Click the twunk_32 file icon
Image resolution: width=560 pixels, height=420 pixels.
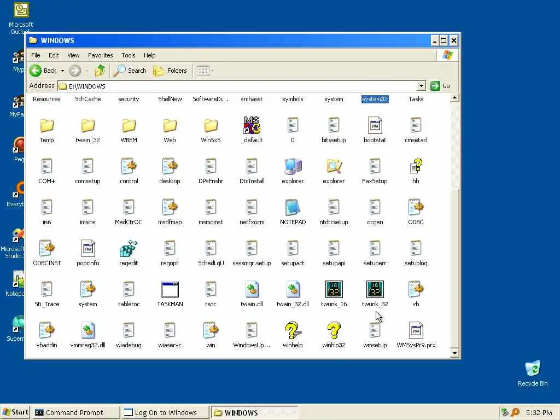pyautogui.click(x=375, y=290)
